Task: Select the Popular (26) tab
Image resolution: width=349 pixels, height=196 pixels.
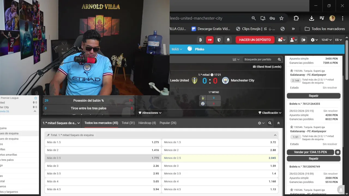Action: point(168,123)
